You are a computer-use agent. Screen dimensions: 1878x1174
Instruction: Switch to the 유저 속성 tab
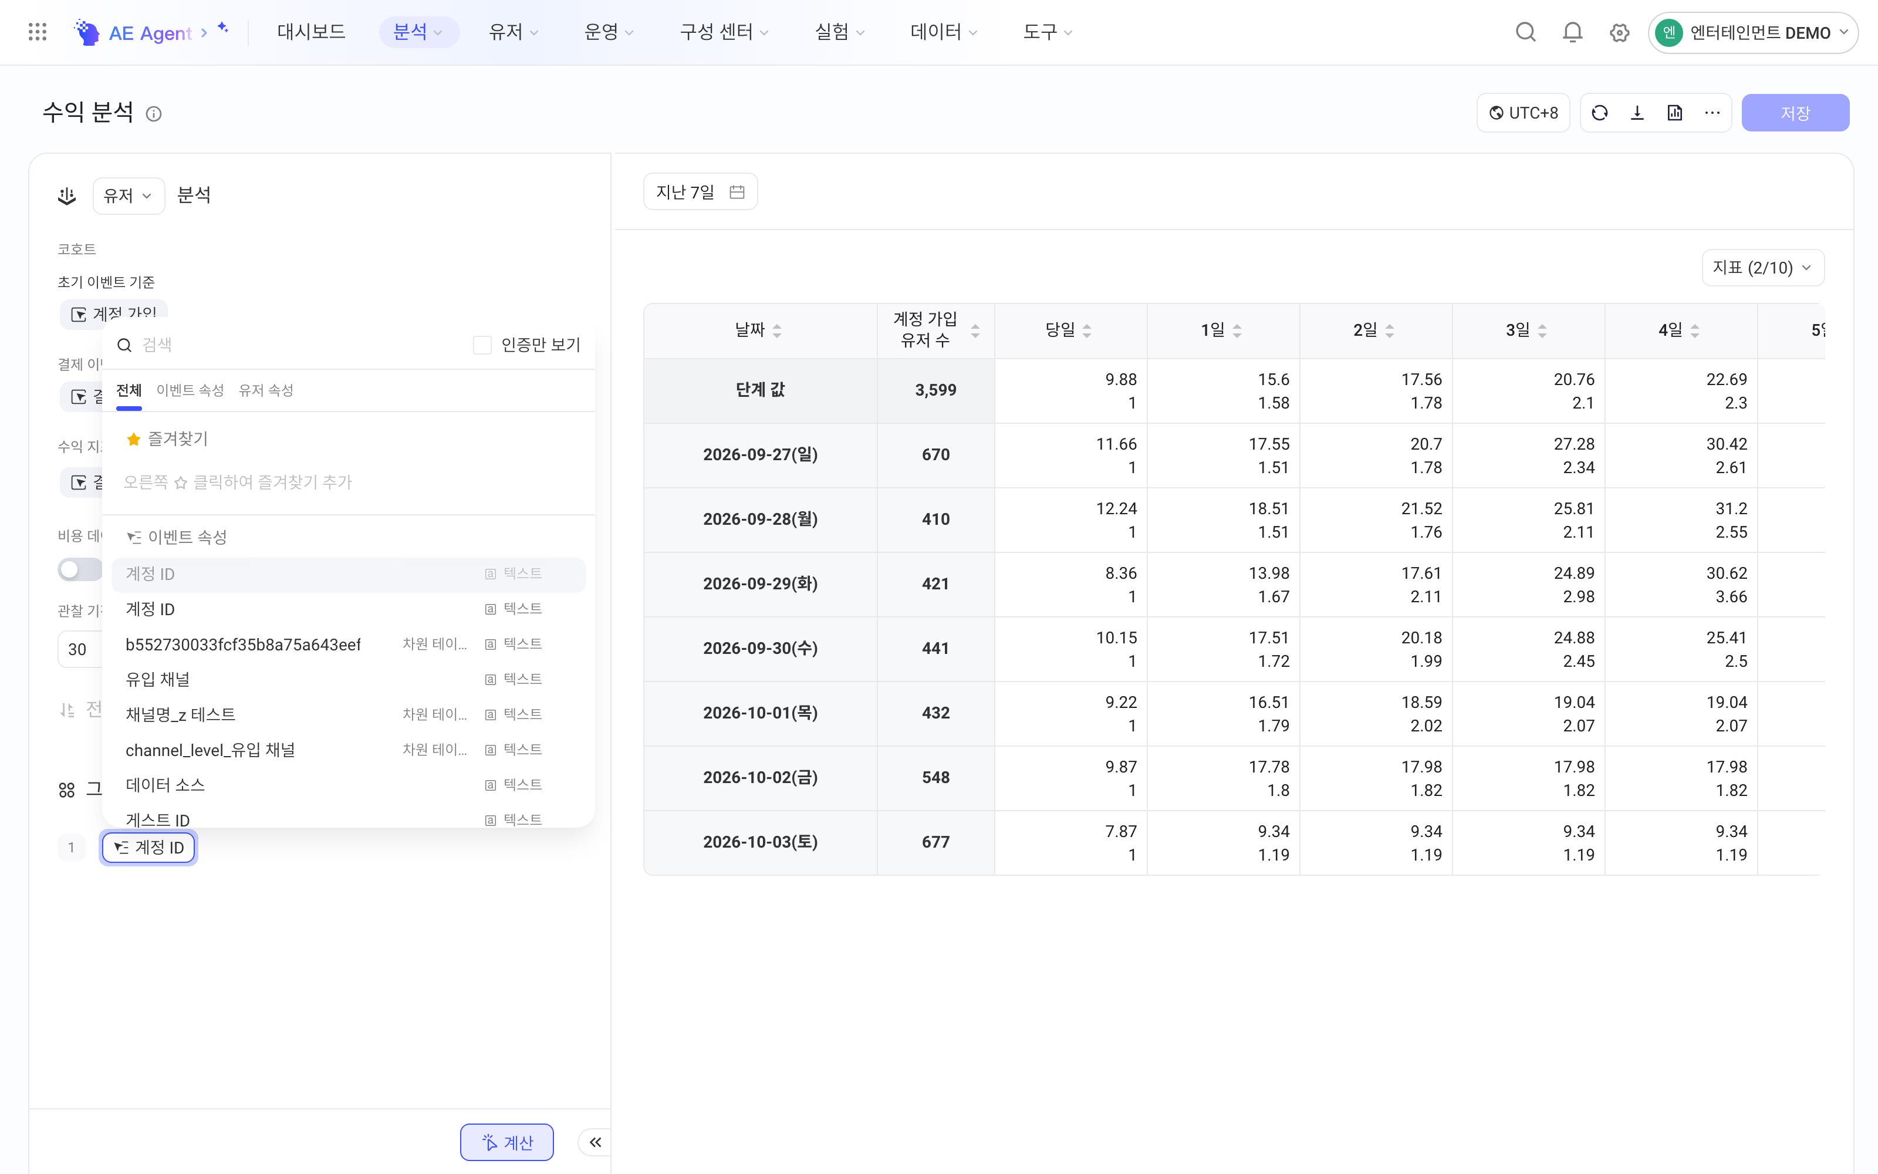265,390
